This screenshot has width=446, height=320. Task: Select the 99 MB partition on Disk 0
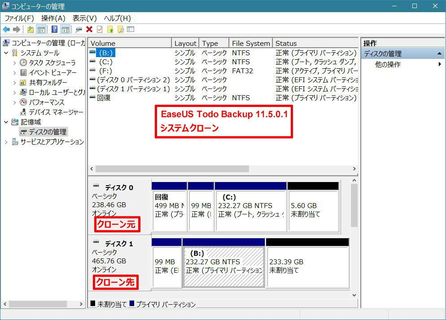tap(201, 207)
